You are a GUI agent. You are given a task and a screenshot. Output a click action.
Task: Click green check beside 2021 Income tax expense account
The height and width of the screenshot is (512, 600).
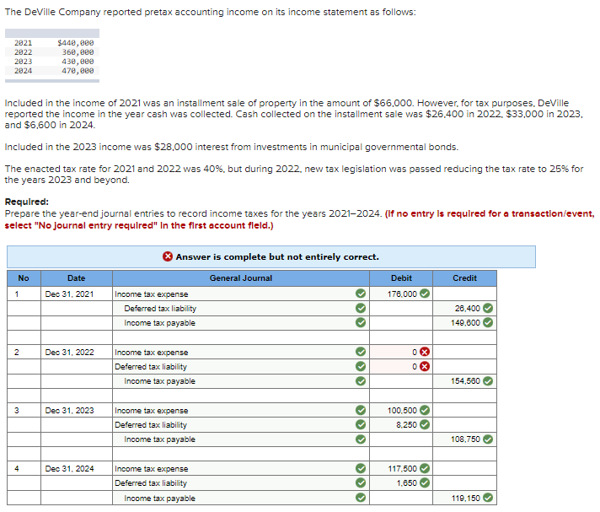pos(360,294)
